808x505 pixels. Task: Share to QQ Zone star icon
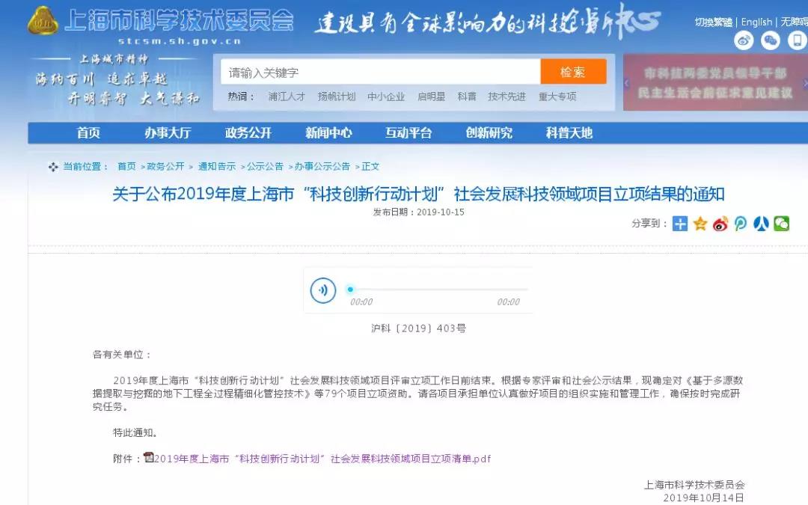pos(700,224)
